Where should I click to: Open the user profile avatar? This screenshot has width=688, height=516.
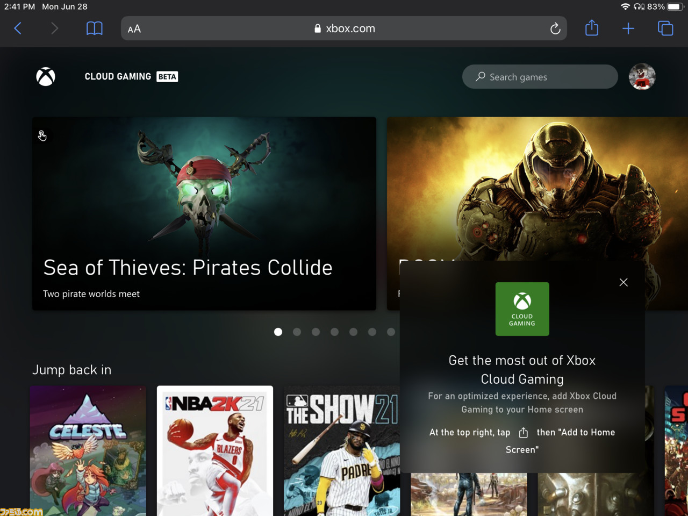pos(642,76)
